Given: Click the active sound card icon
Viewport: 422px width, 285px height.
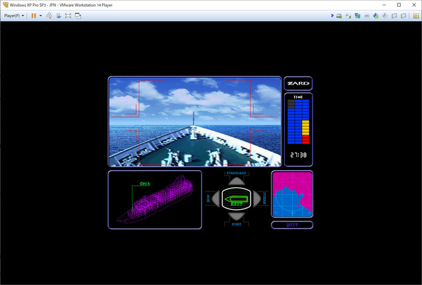Looking at the screenshot, I should click(376, 16).
